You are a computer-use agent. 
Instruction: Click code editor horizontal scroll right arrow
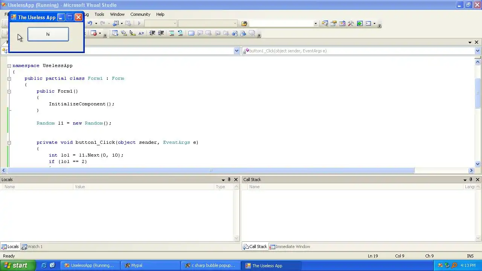471,171
